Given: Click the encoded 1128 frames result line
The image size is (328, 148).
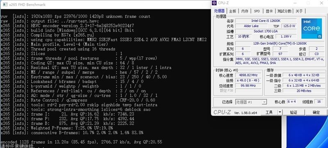Looking at the screenshot, I should (81, 142).
